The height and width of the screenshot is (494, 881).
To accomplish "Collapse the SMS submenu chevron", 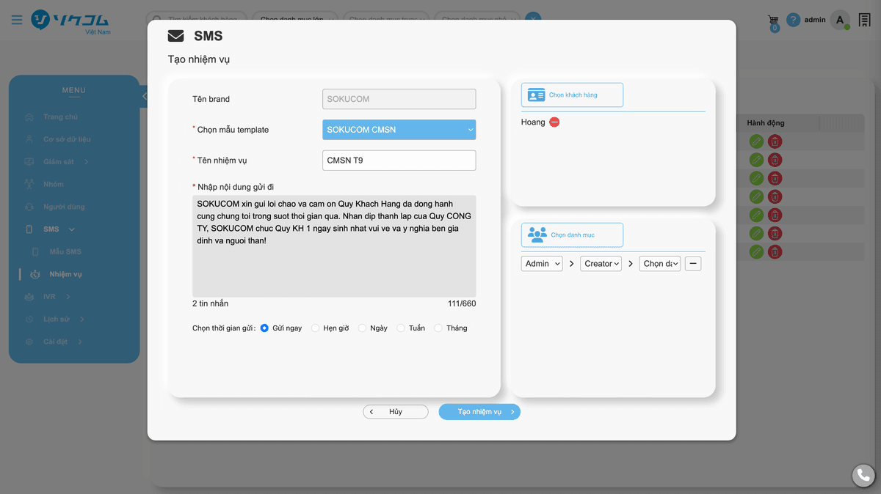I will (x=72, y=229).
